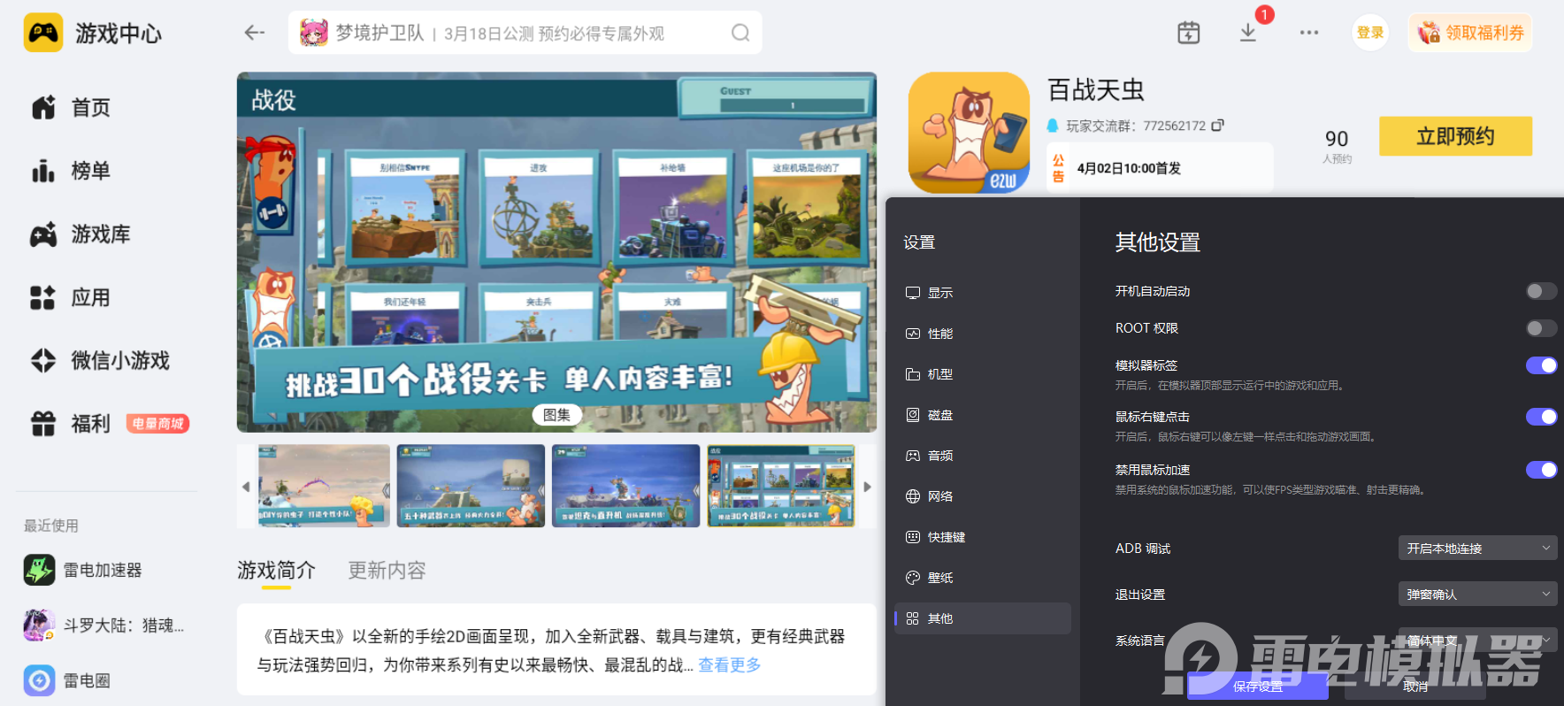This screenshot has width=1564, height=706.
Task: Open 福利 in the sidebar
Action: coord(71,424)
